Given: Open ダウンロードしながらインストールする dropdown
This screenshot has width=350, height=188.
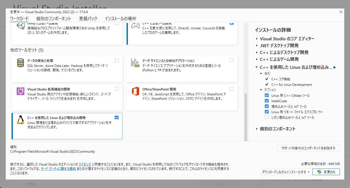Looking at the screenshot, I should 286,172.
